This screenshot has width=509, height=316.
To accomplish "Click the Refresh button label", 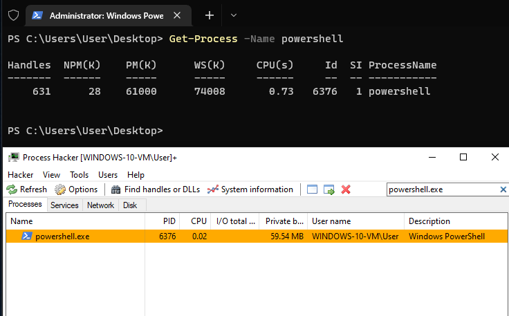I will (x=33, y=189).
